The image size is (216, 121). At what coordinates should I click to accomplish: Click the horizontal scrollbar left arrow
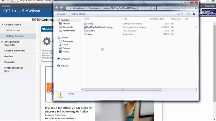click(82, 90)
